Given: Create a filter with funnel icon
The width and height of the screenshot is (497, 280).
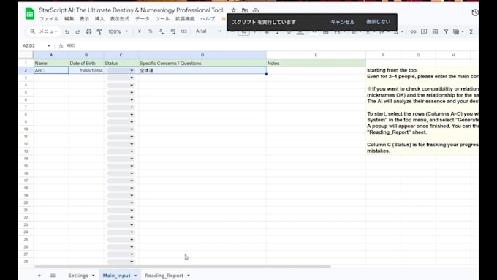Looking at the screenshot, I should tap(446, 31).
